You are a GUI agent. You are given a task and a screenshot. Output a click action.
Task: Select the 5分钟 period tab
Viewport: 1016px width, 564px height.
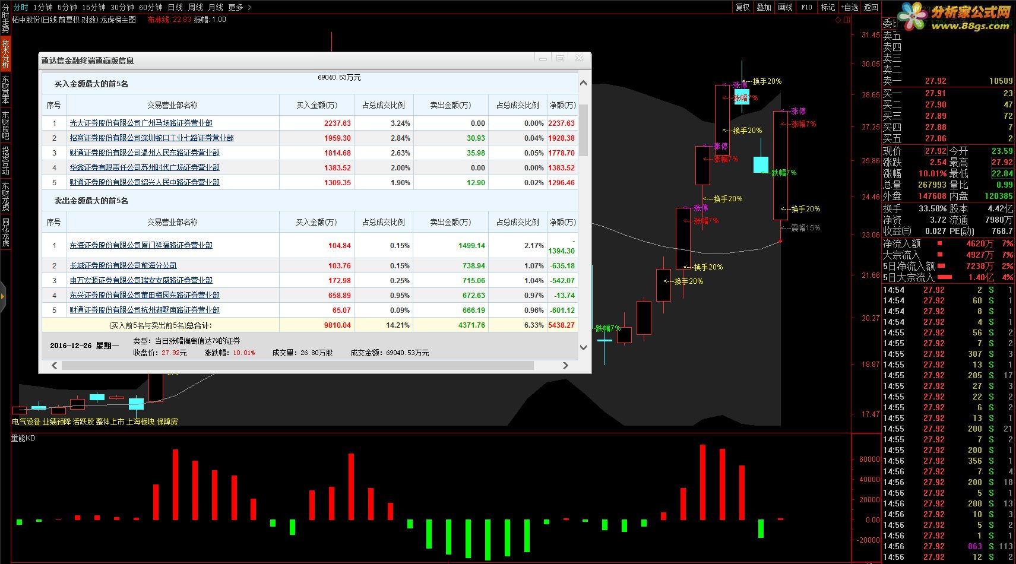pos(67,7)
